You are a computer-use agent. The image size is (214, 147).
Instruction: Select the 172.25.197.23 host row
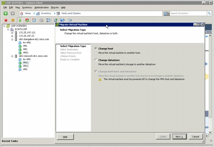[x=27, y=36]
